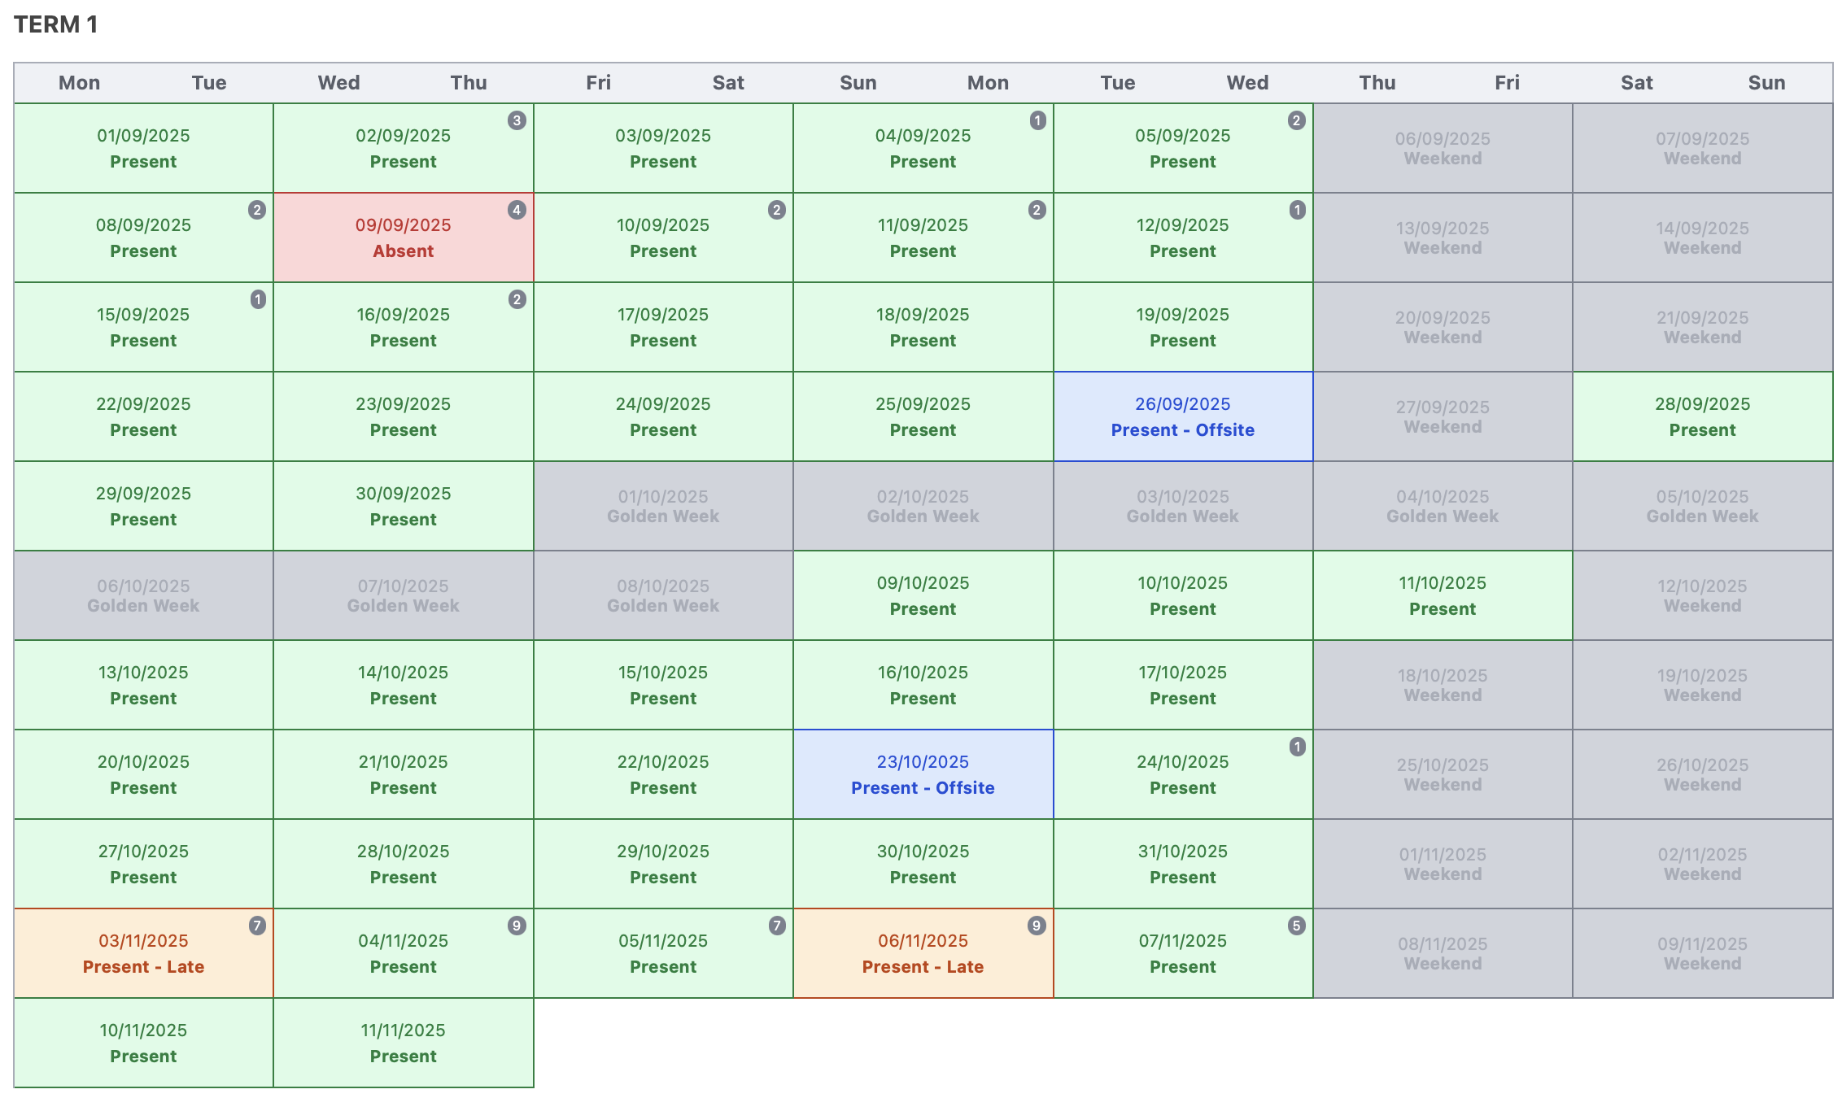The image size is (1842, 1098).
Task: Click the badge 3 on 02/09/2025
Action: click(x=517, y=121)
